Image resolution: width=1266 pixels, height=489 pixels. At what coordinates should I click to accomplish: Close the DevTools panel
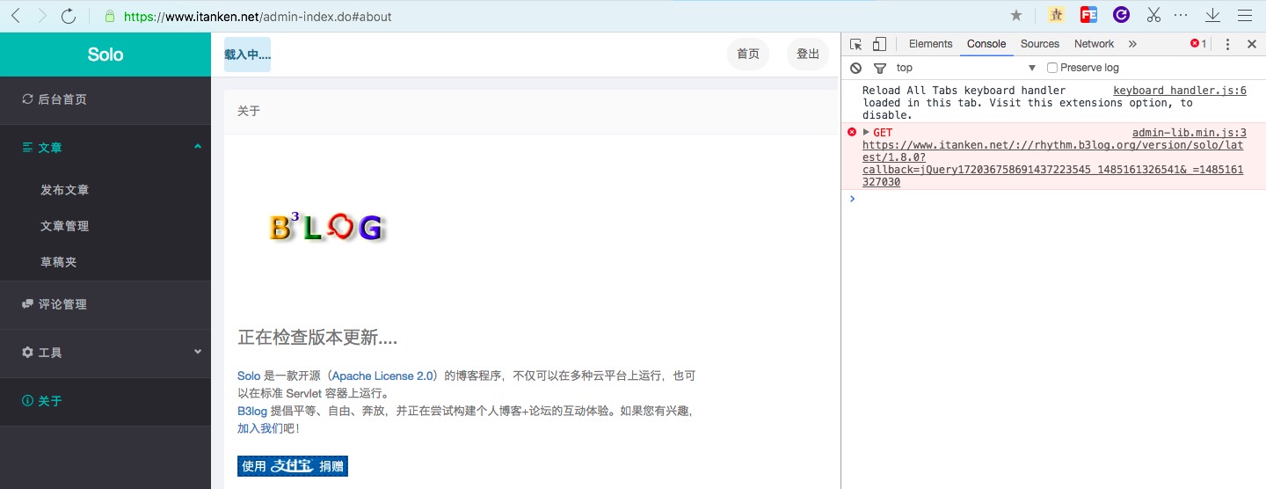click(1252, 44)
